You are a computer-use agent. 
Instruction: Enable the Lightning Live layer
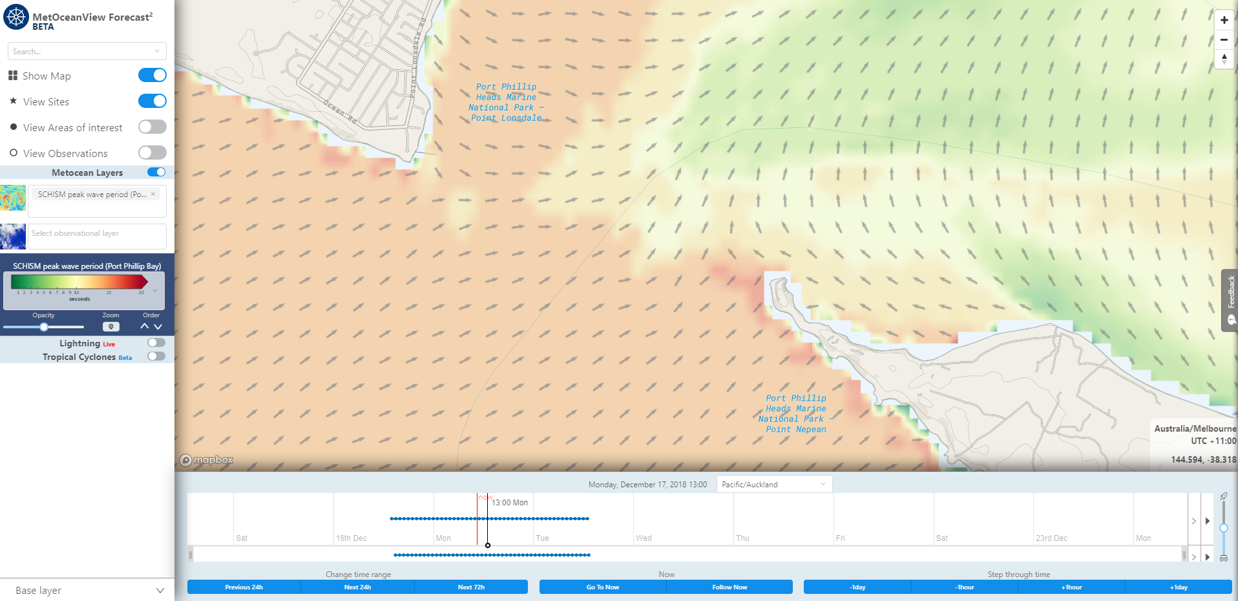(x=156, y=343)
